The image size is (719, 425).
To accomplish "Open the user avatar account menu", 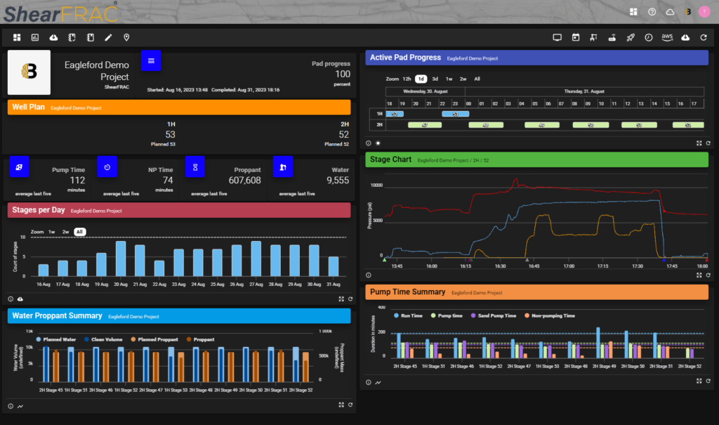I will click(x=704, y=12).
